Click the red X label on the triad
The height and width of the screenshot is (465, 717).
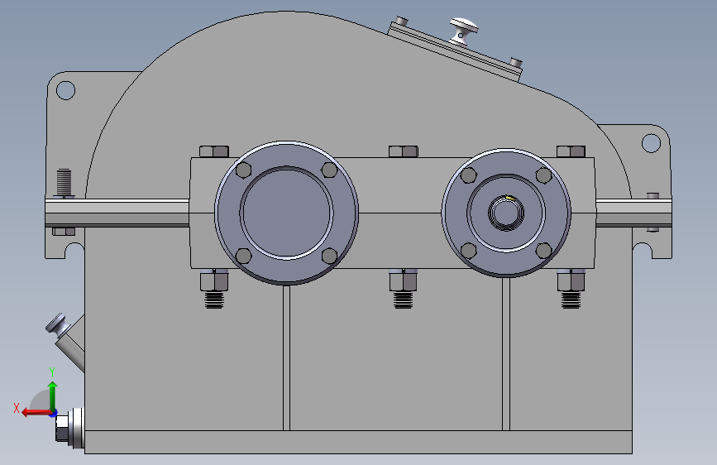[17, 408]
